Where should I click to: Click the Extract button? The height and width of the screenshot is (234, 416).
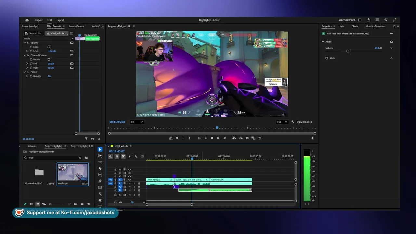(x=240, y=138)
